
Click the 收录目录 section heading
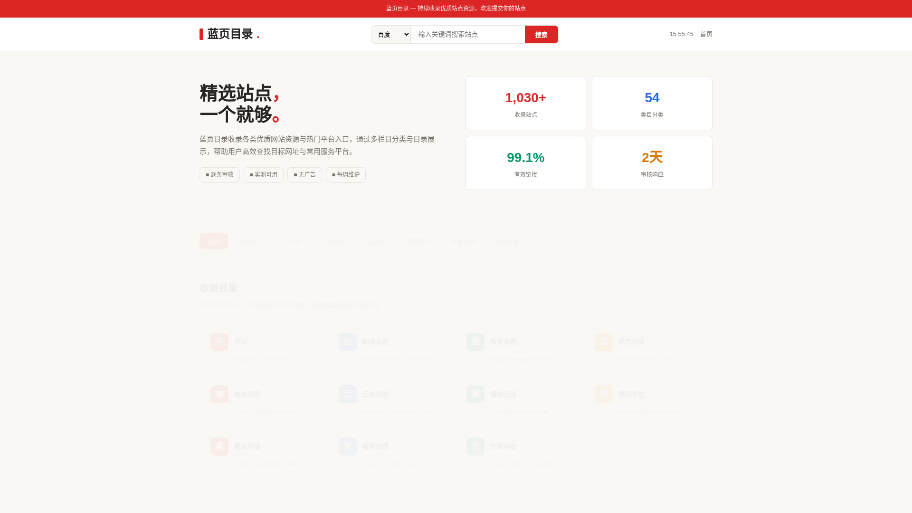218,288
